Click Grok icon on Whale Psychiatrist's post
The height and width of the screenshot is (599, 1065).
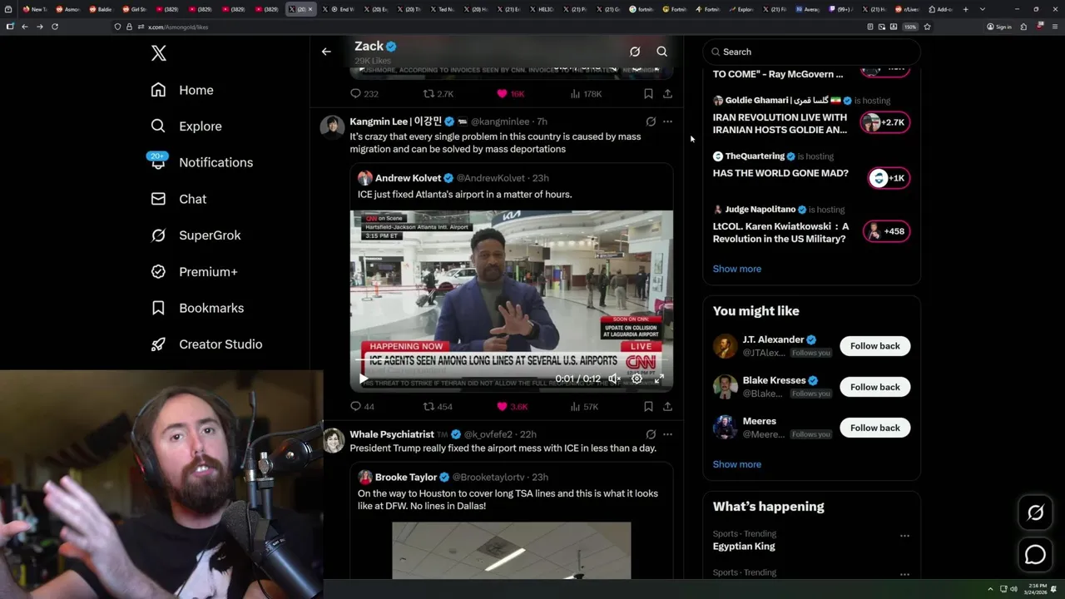click(651, 434)
